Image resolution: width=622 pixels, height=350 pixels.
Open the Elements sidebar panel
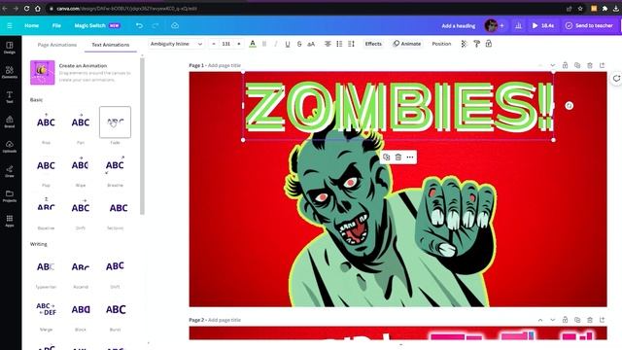10,72
